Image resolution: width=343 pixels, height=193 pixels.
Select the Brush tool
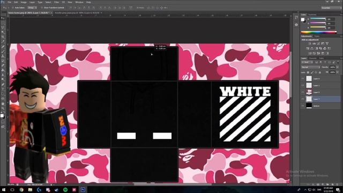(x=3, y=51)
